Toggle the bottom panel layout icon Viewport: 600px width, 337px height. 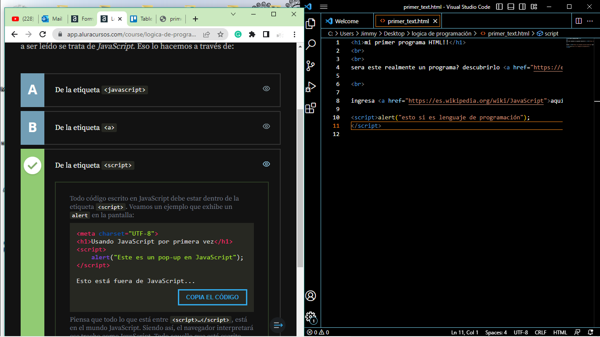click(511, 7)
